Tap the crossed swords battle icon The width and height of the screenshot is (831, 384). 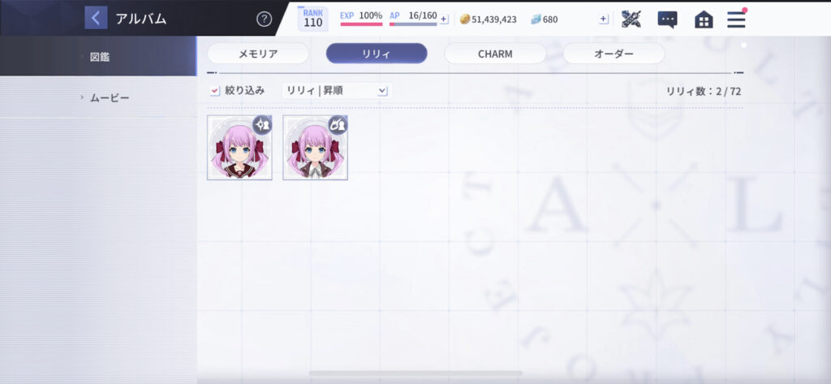point(631,19)
